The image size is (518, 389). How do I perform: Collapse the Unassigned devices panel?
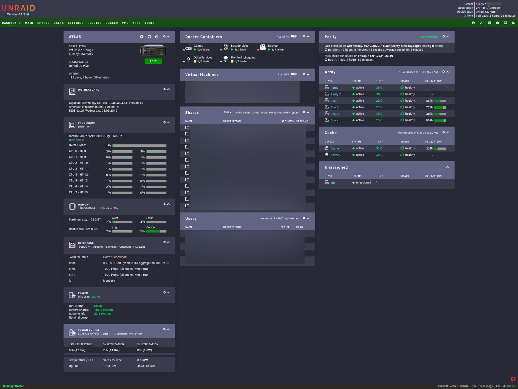pos(447,167)
